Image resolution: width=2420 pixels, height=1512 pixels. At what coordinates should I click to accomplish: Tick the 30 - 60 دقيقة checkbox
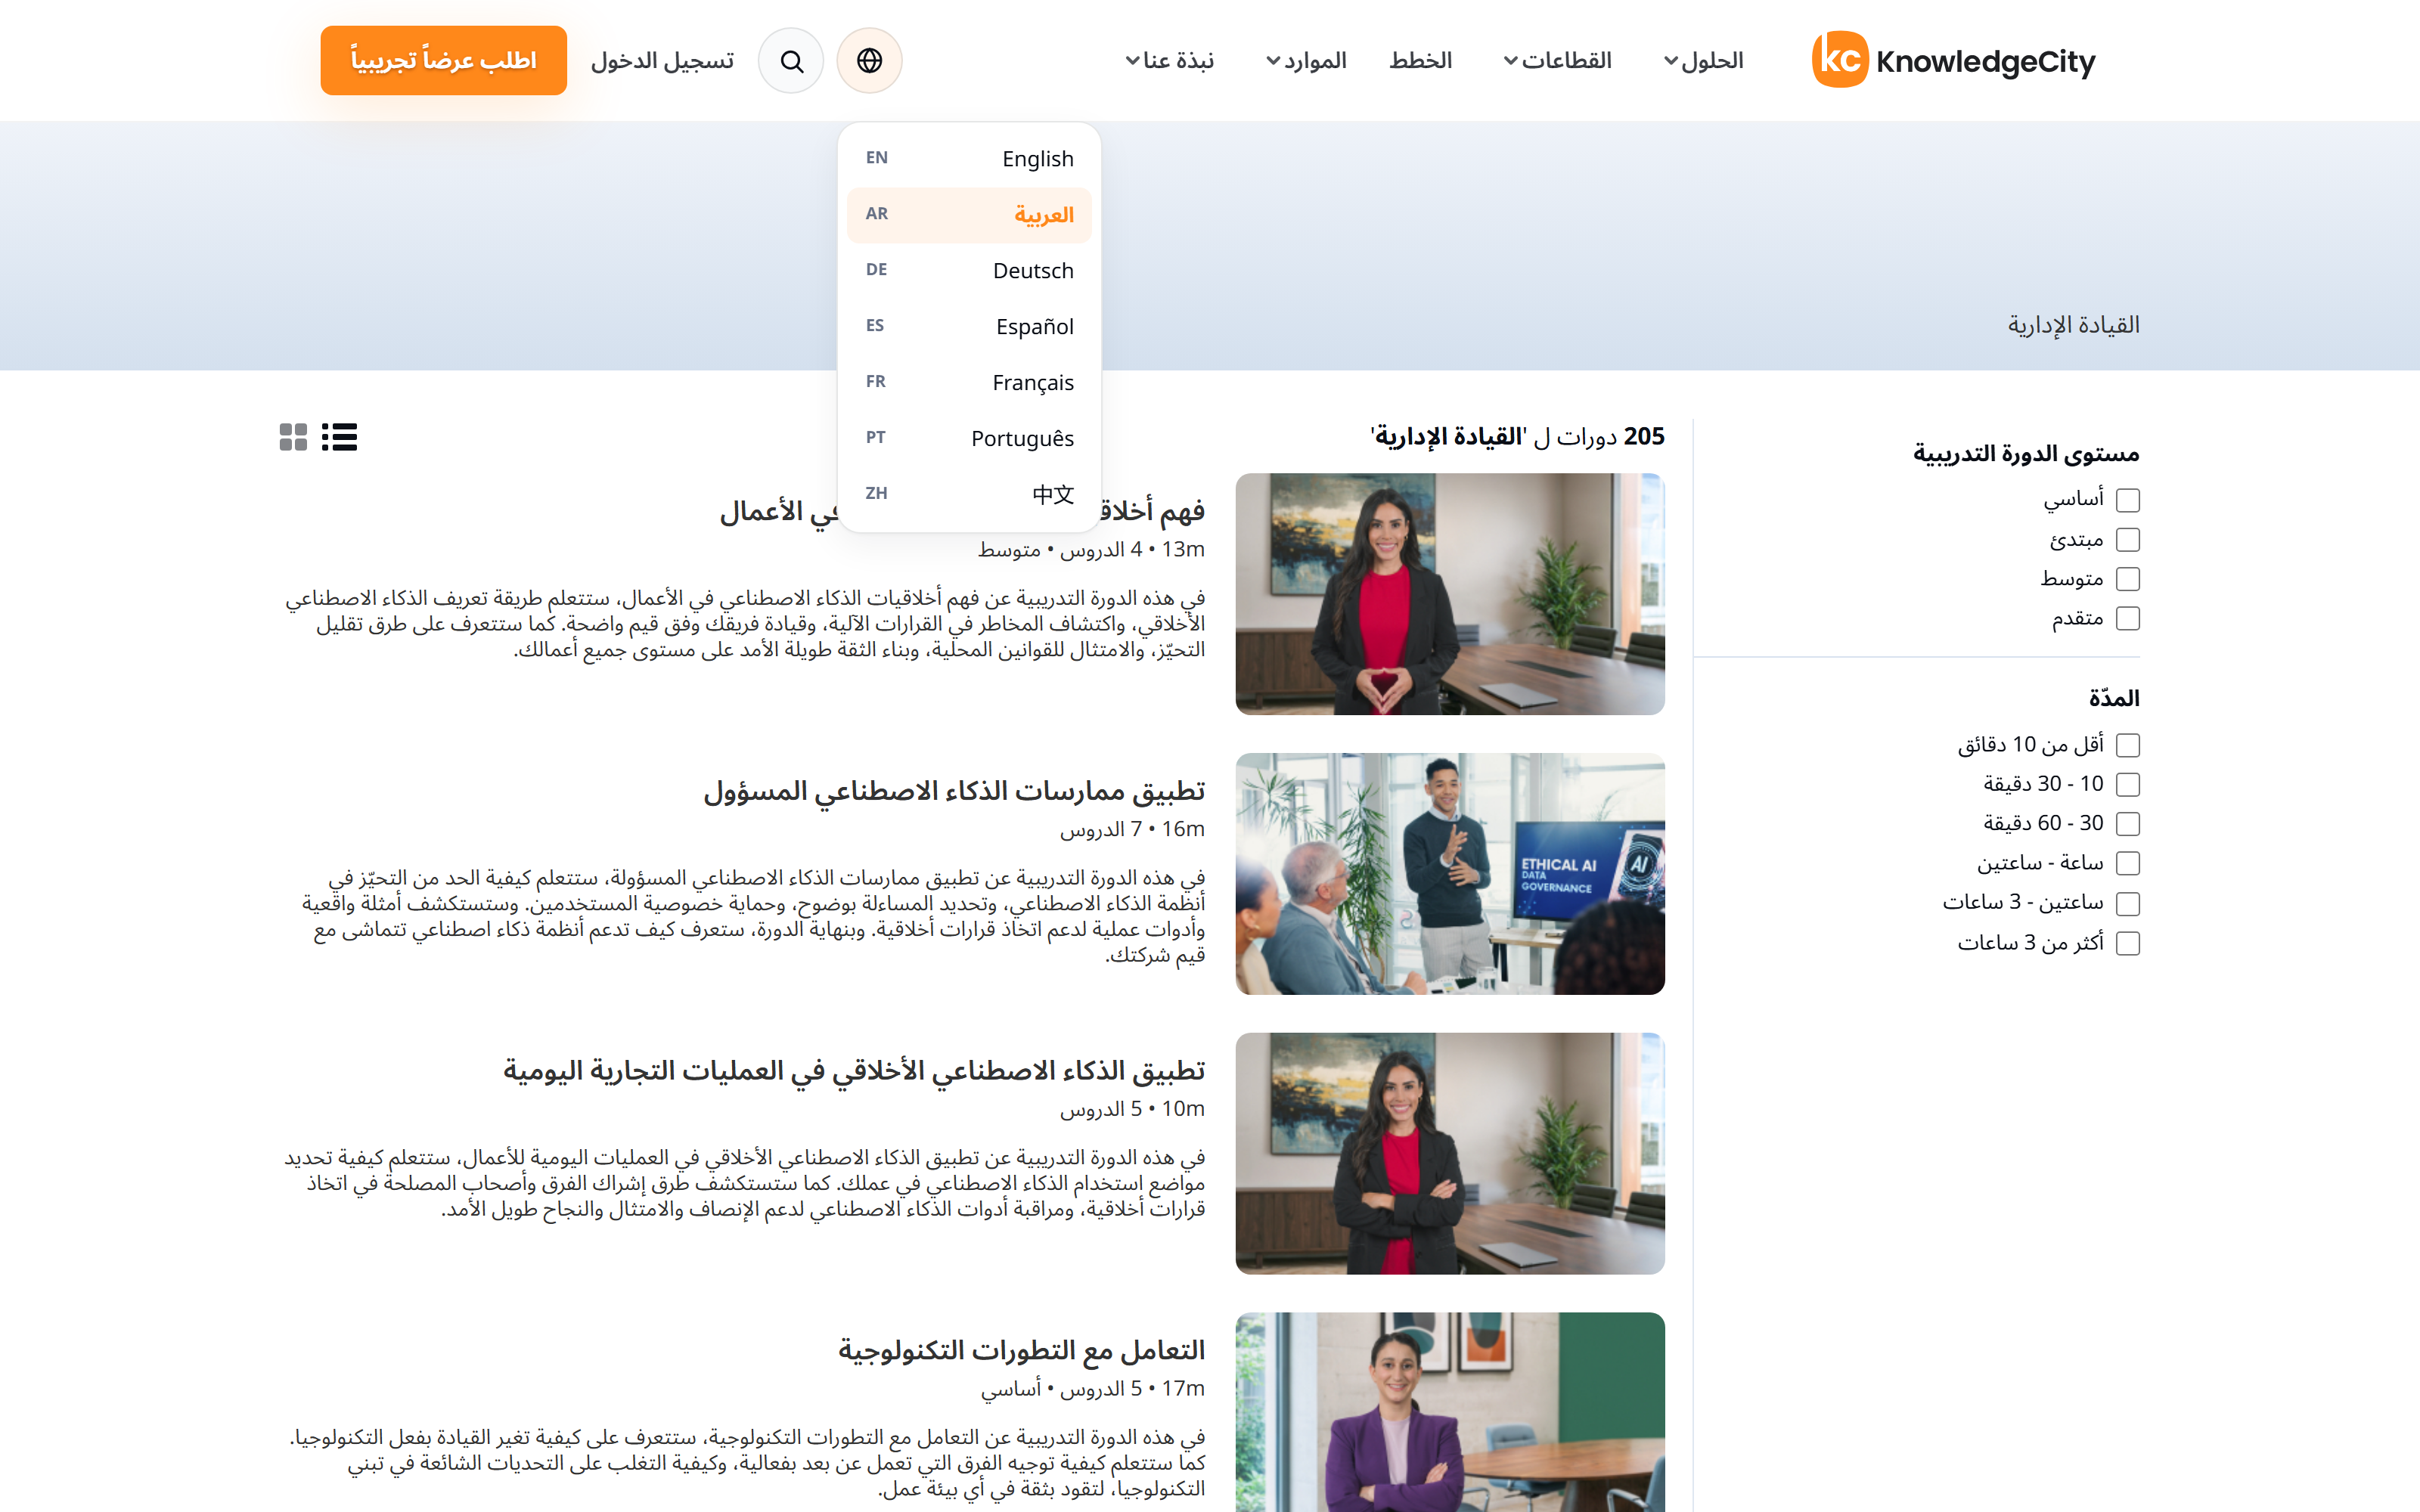pos(2127,824)
